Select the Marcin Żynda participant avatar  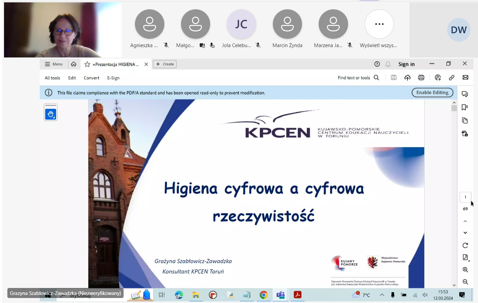pyautogui.click(x=287, y=24)
